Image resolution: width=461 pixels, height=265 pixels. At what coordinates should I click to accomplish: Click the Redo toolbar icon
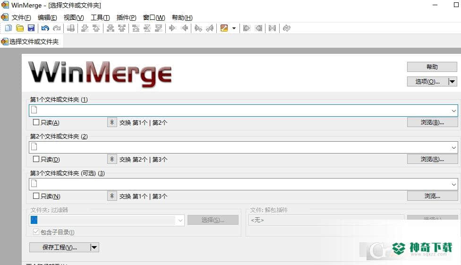click(x=57, y=28)
